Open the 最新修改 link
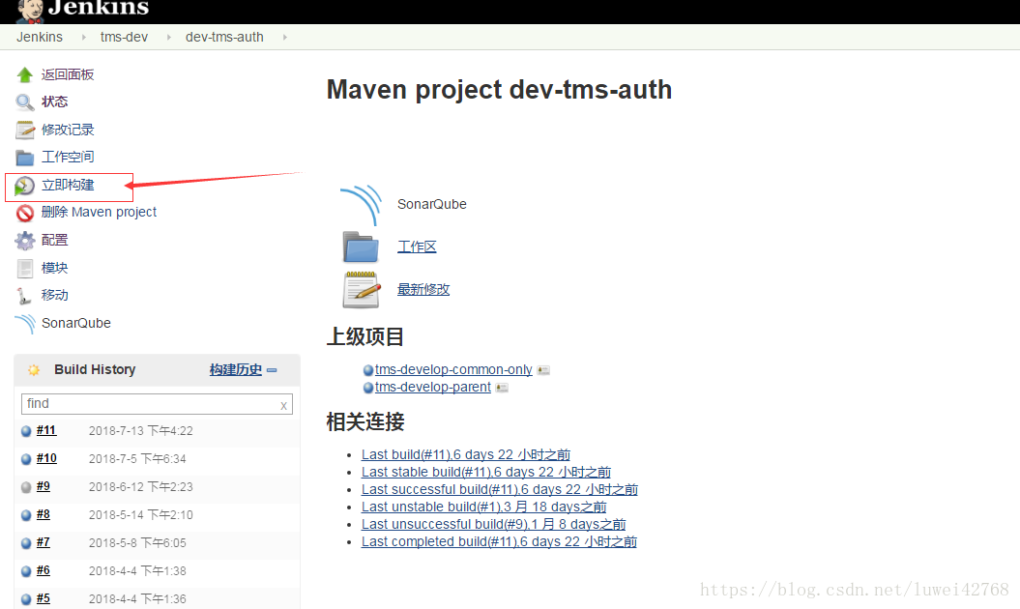The width and height of the screenshot is (1020, 609). [x=423, y=290]
